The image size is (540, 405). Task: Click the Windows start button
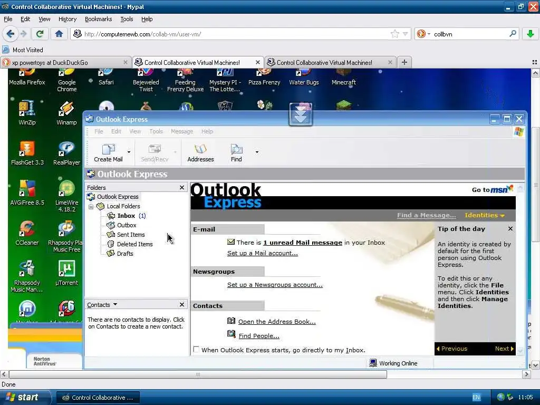click(x=25, y=398)
